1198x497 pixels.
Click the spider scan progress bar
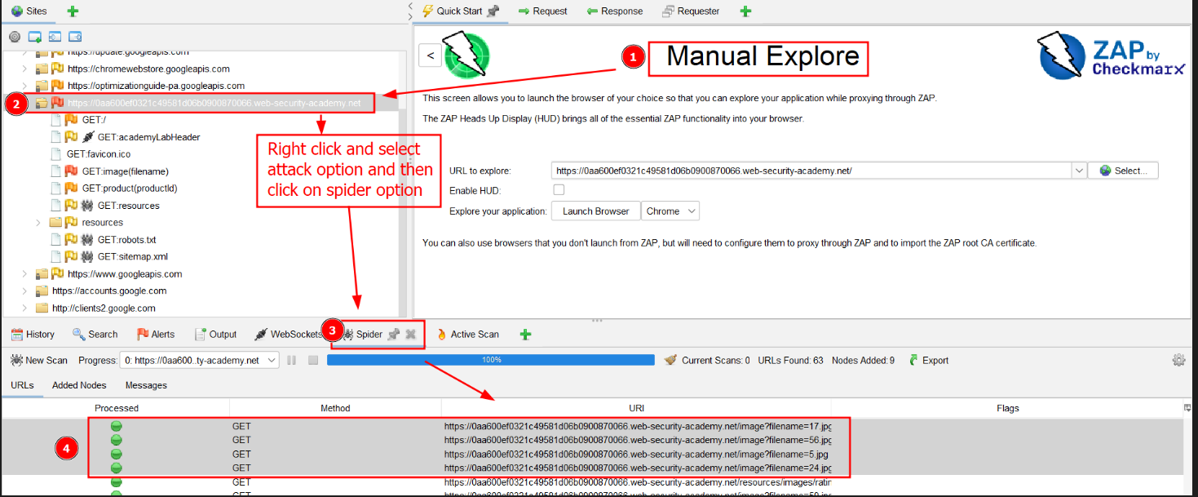(x=491, y=360)
